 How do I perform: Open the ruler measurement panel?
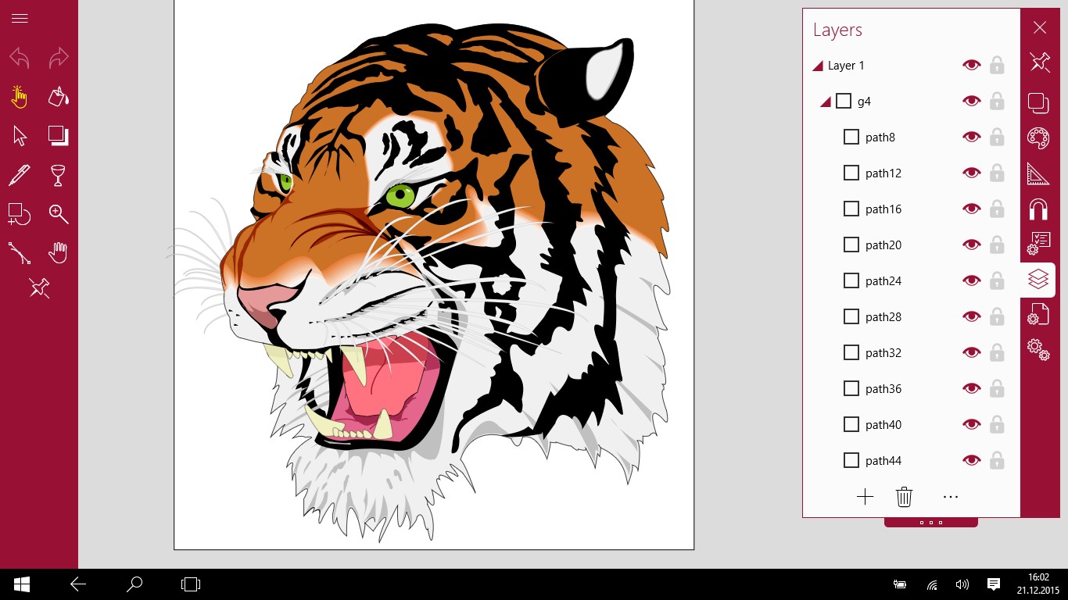1039,173
